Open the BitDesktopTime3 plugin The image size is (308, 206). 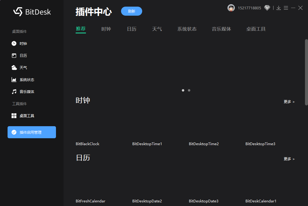click(260, 144)
